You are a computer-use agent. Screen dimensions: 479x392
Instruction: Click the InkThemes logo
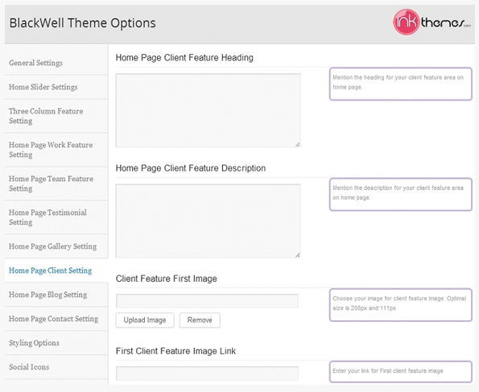(x=432, y=22)
